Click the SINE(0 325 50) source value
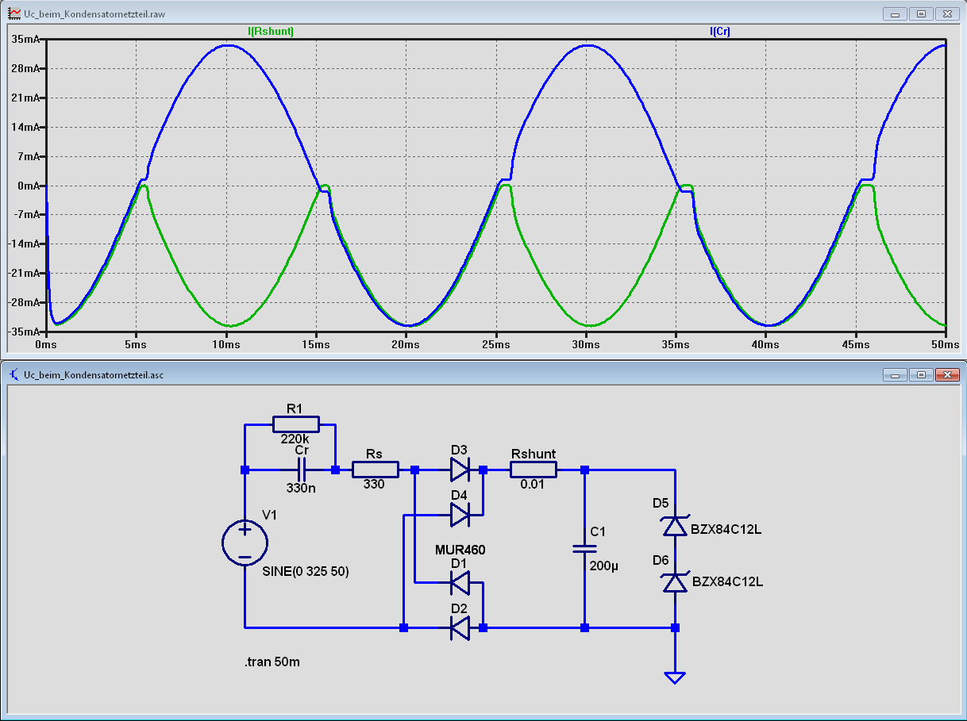 click(306, 571)
